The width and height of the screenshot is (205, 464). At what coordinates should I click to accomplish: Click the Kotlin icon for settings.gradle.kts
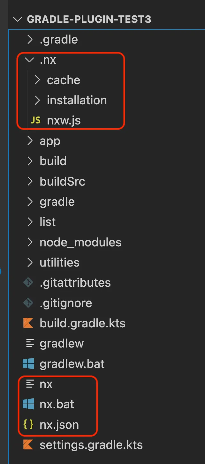click(x=28, y=445)
